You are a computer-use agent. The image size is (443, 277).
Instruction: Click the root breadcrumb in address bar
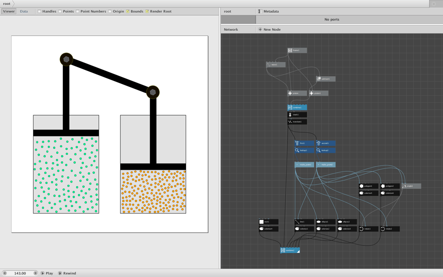pyautogui.click(x=7, y=4)
